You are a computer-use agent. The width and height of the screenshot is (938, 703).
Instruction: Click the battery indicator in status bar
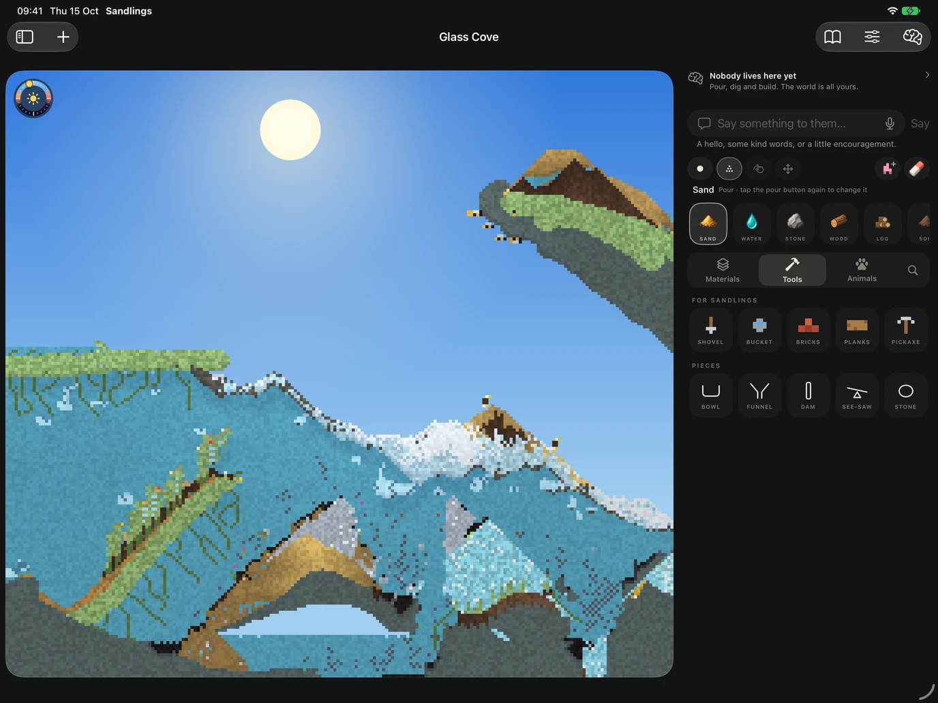(x=911, y=11)
